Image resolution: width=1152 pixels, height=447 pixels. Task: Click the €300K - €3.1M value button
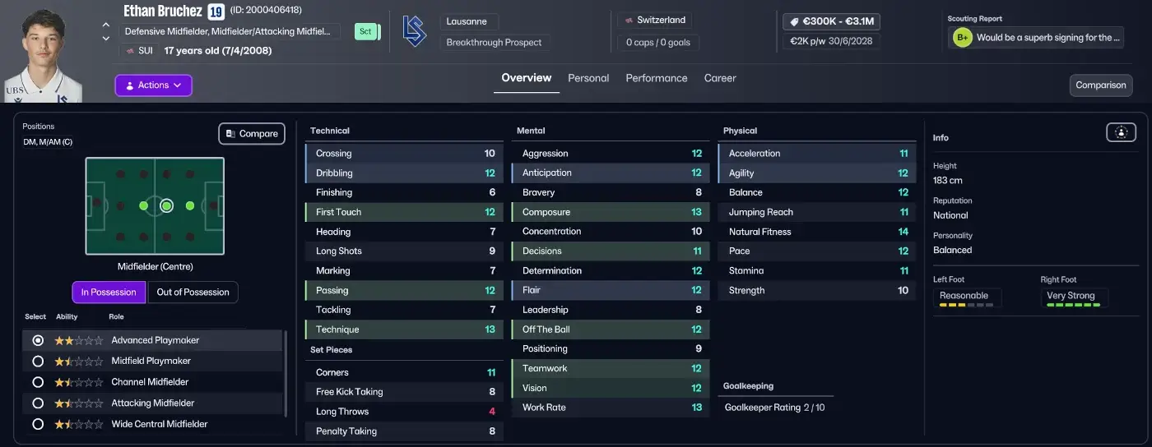click(x=832, y=21)
